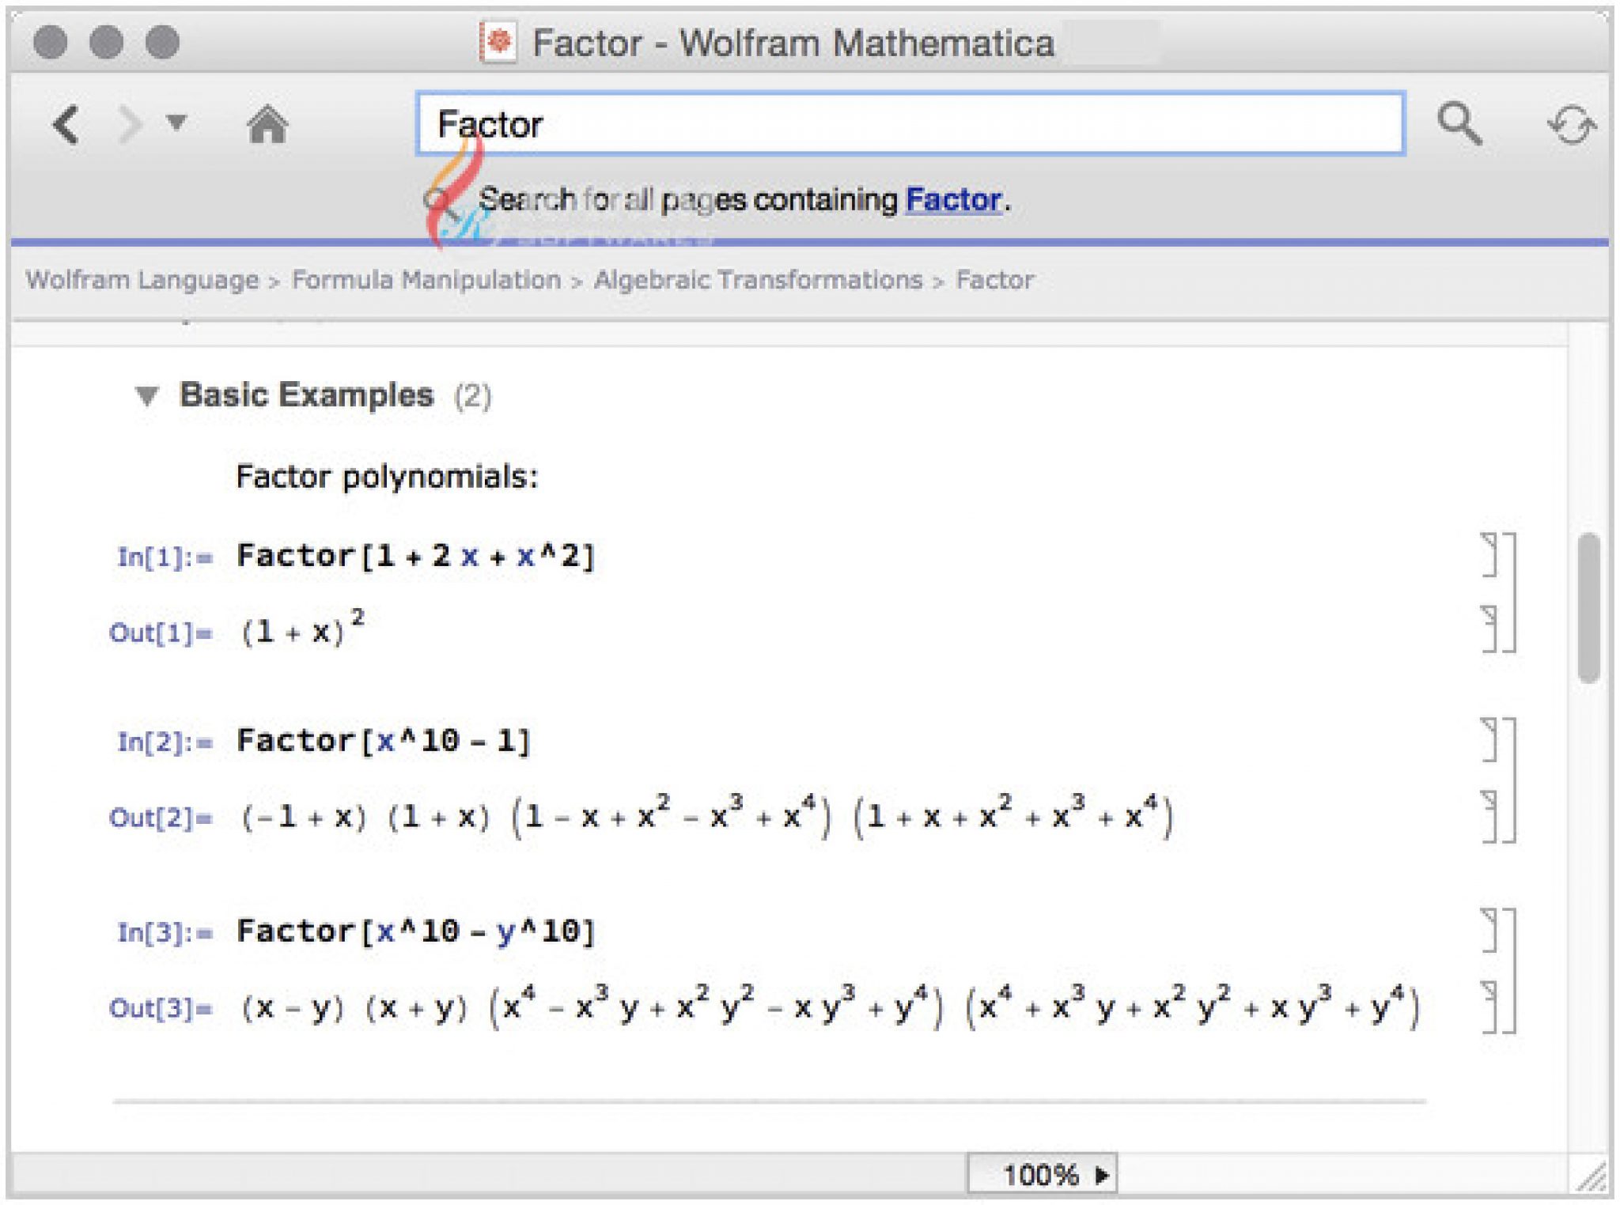Go to documentation home page

[267, 125]
